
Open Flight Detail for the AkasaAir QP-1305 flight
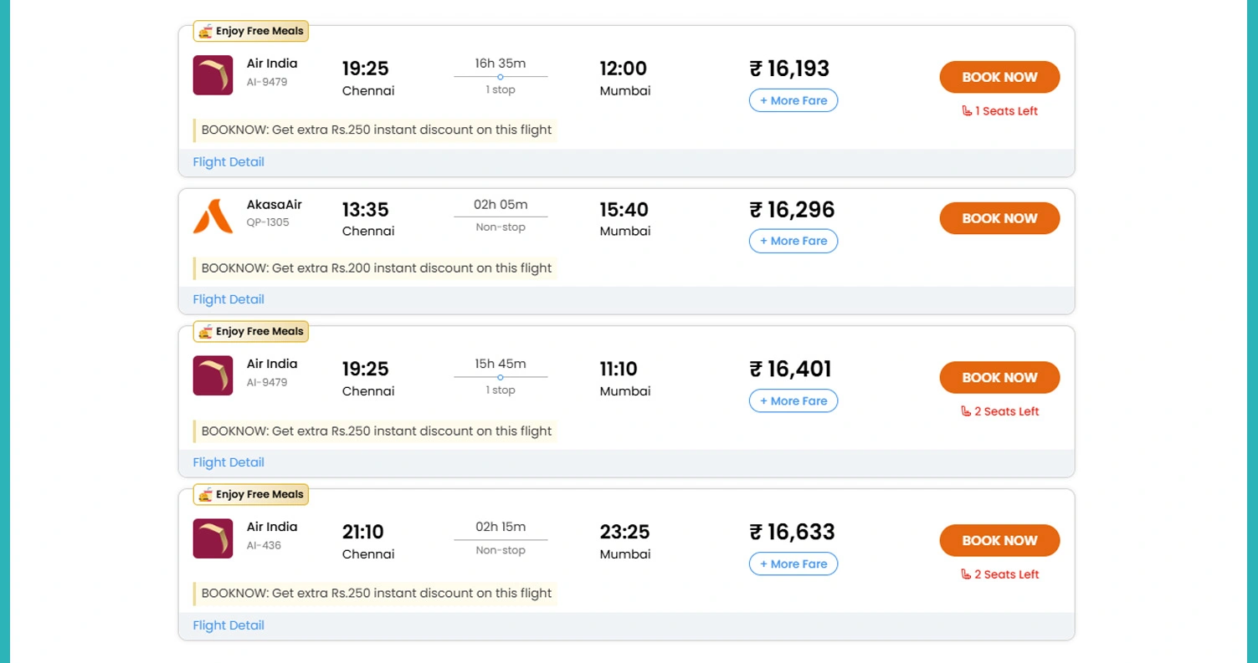228,298
